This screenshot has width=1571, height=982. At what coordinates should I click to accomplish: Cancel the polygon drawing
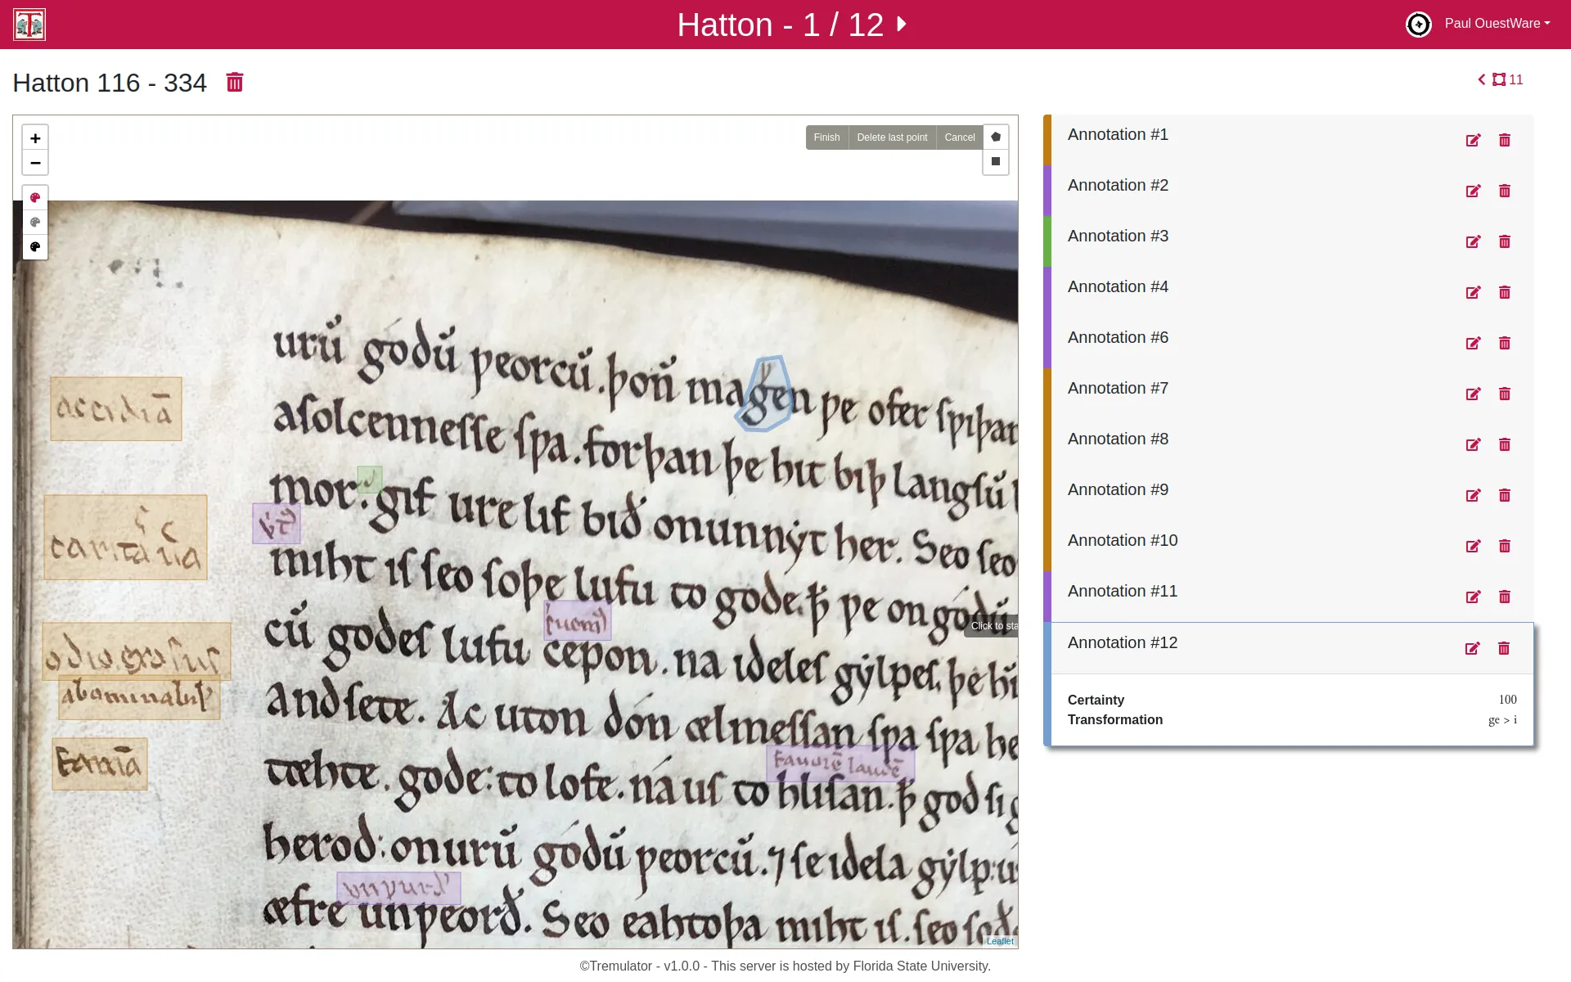pyautogui.click(x=959, y=137)
